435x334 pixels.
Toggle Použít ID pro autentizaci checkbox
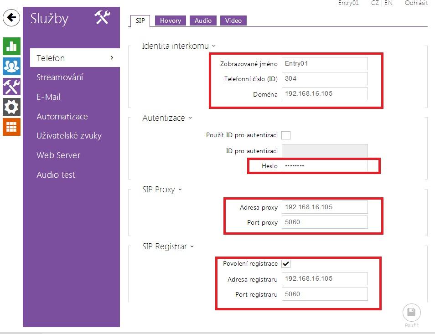286,135
